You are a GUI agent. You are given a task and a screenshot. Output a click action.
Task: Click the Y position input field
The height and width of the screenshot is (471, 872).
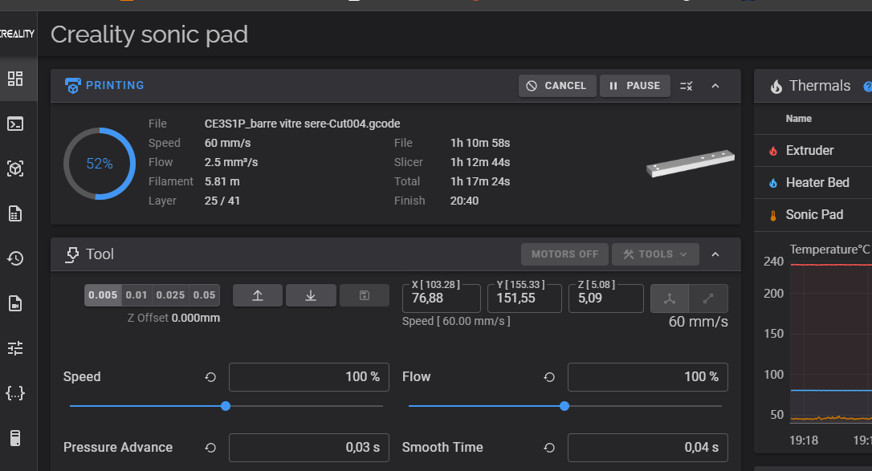pyautogui.click(x=524, y=298)
